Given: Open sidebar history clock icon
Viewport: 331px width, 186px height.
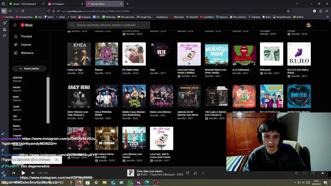Looking at the screenshot, I should (4, 36).
